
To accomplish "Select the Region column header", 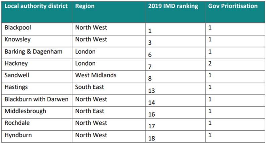I will [85, 6].
